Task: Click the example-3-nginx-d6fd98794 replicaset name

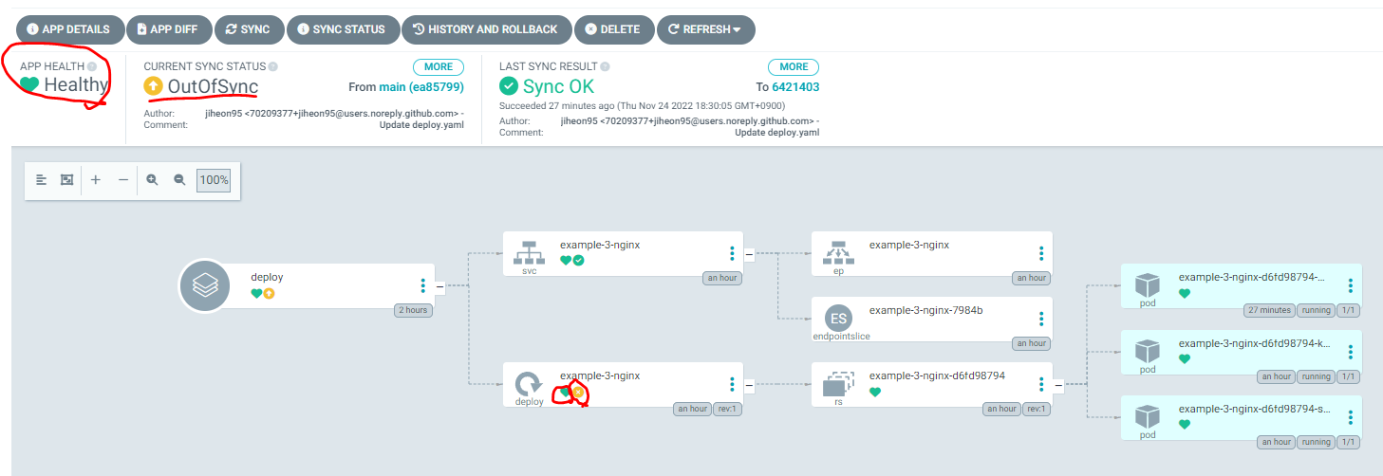Action: click(x=937, y=375)
